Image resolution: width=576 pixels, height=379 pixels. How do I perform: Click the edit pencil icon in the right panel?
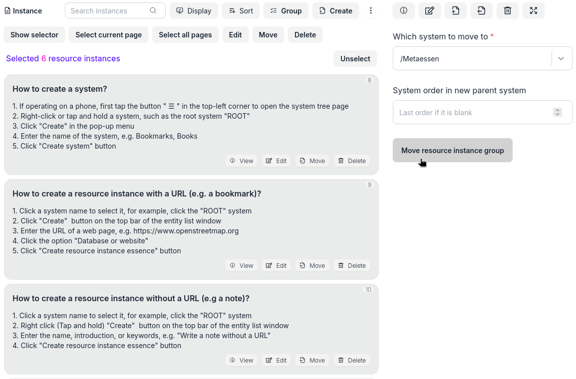point(430,10)
